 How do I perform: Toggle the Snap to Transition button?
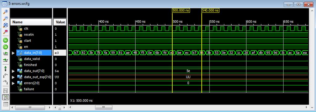(x=6, y=97)
